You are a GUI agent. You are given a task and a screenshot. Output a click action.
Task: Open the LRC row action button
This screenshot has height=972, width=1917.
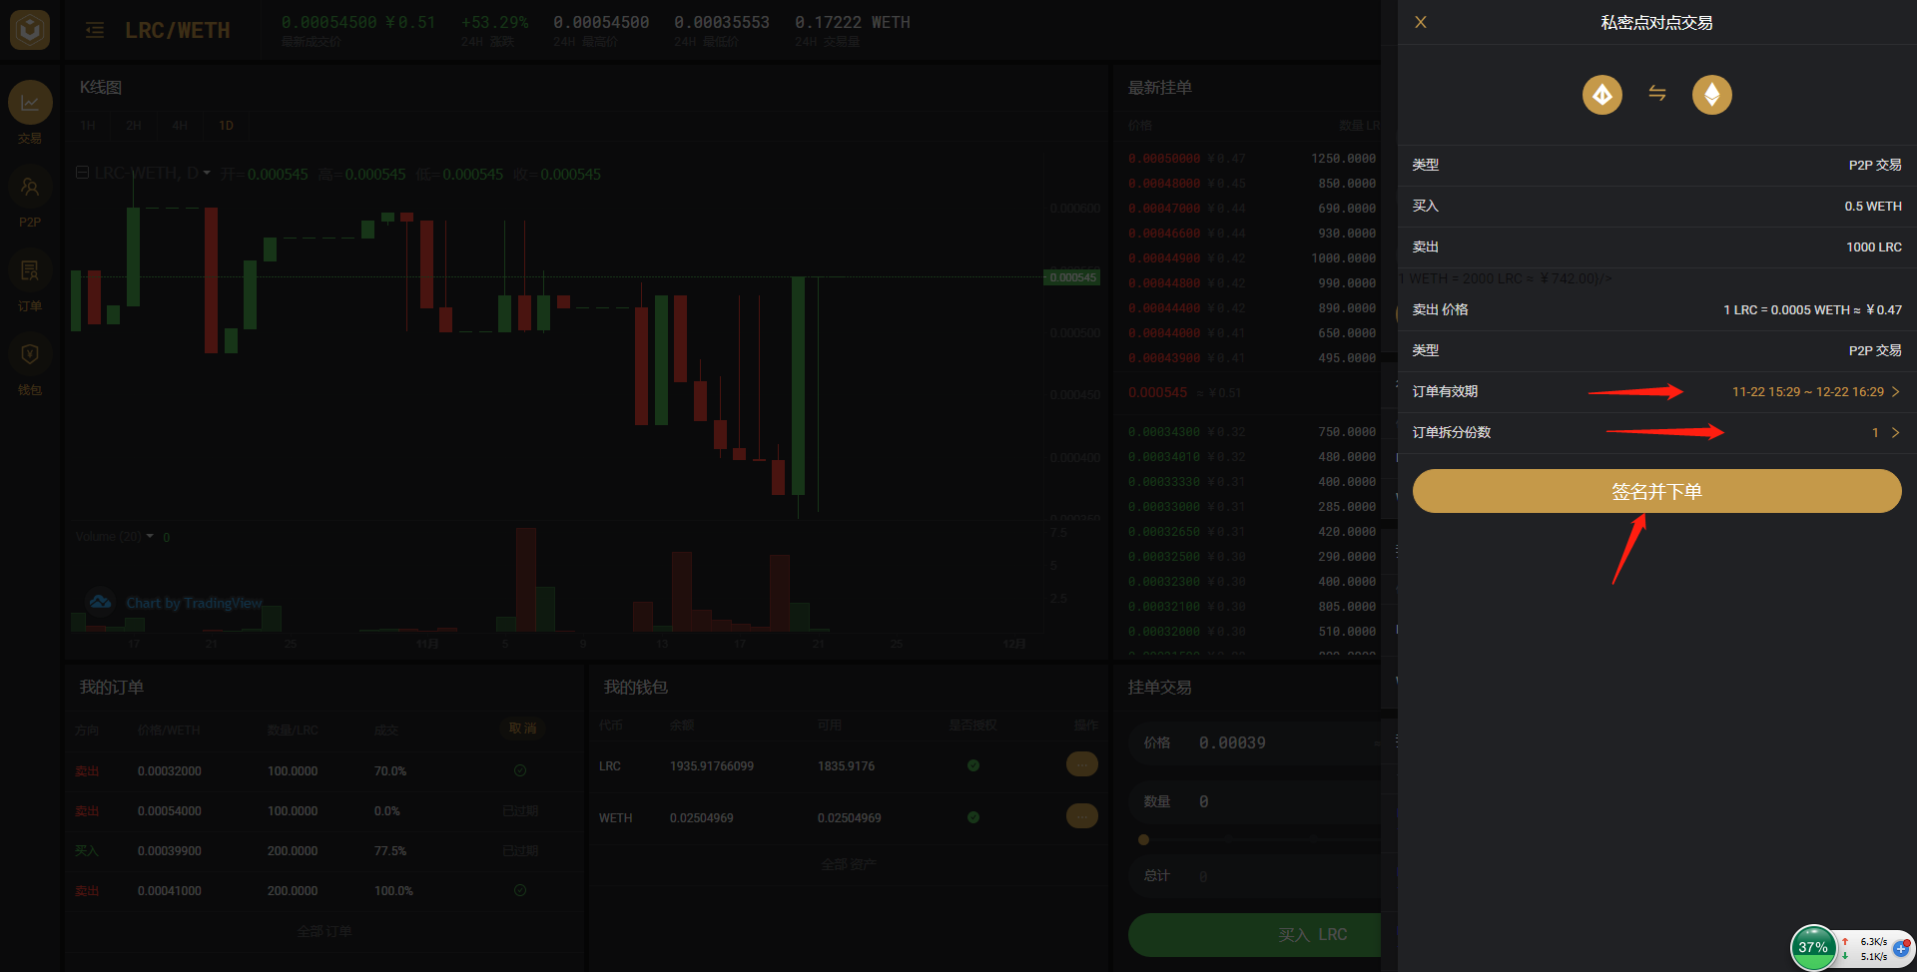point(1082,764)
